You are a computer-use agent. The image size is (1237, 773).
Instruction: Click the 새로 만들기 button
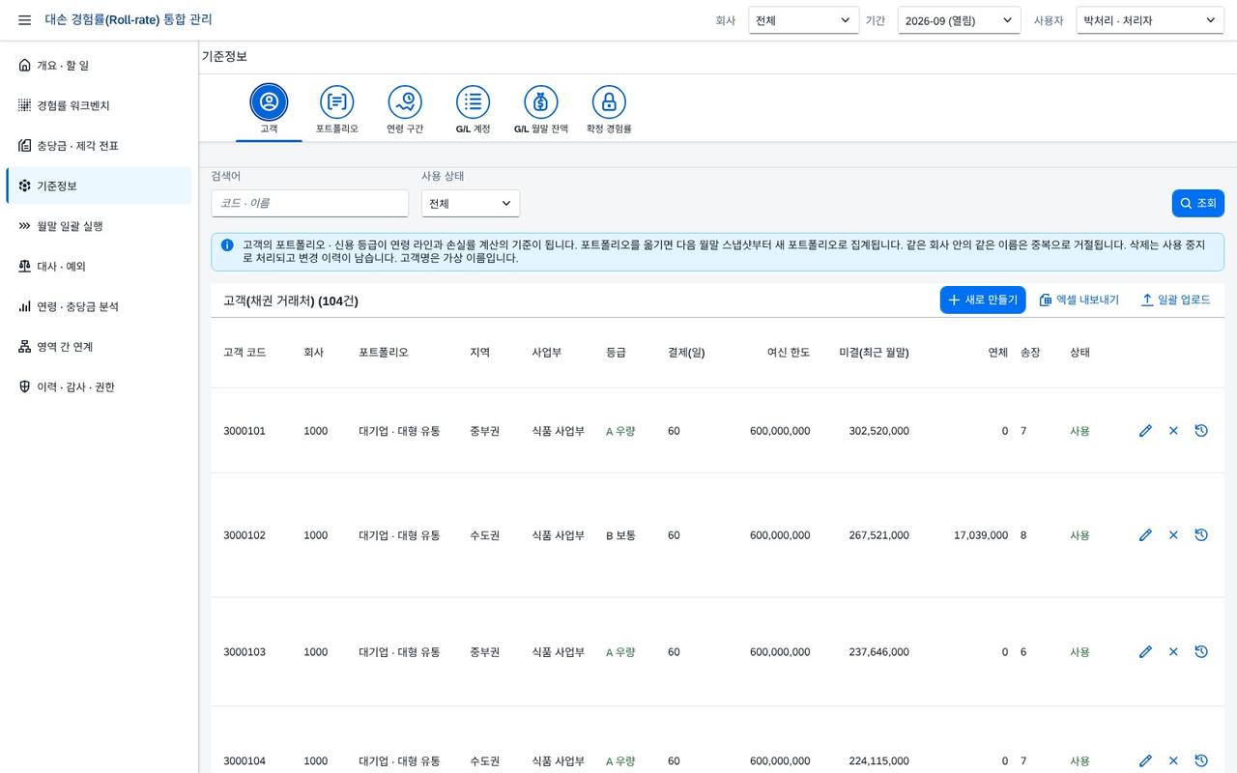(983, 300)
